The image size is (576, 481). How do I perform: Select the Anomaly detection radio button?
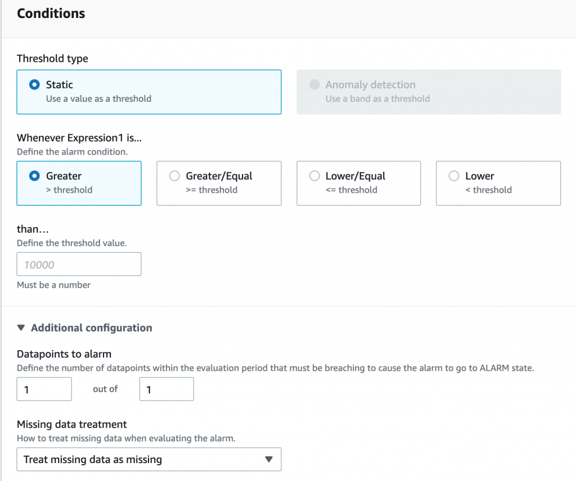pyautogui.click(x=314, y=85)
